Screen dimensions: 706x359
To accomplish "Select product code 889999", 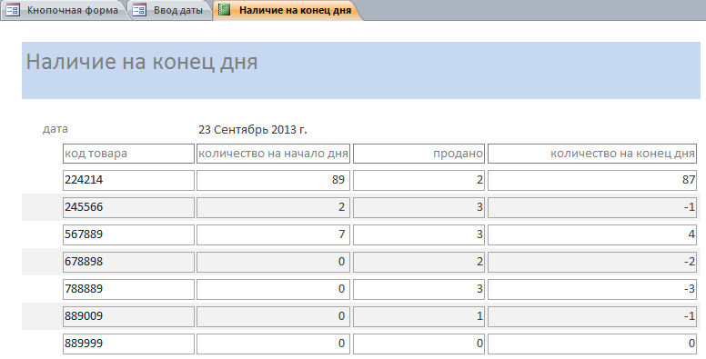I will click(x=129, y=344).
